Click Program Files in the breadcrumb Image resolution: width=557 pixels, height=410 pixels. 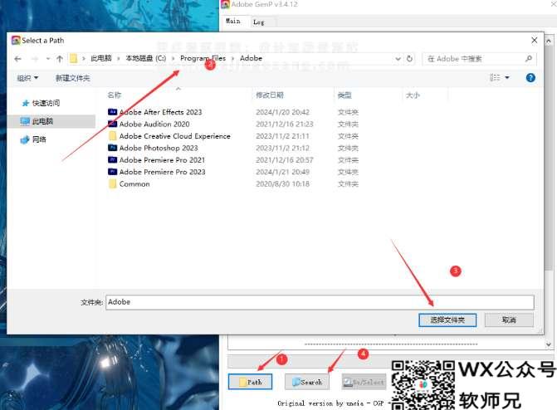[203, 59]
